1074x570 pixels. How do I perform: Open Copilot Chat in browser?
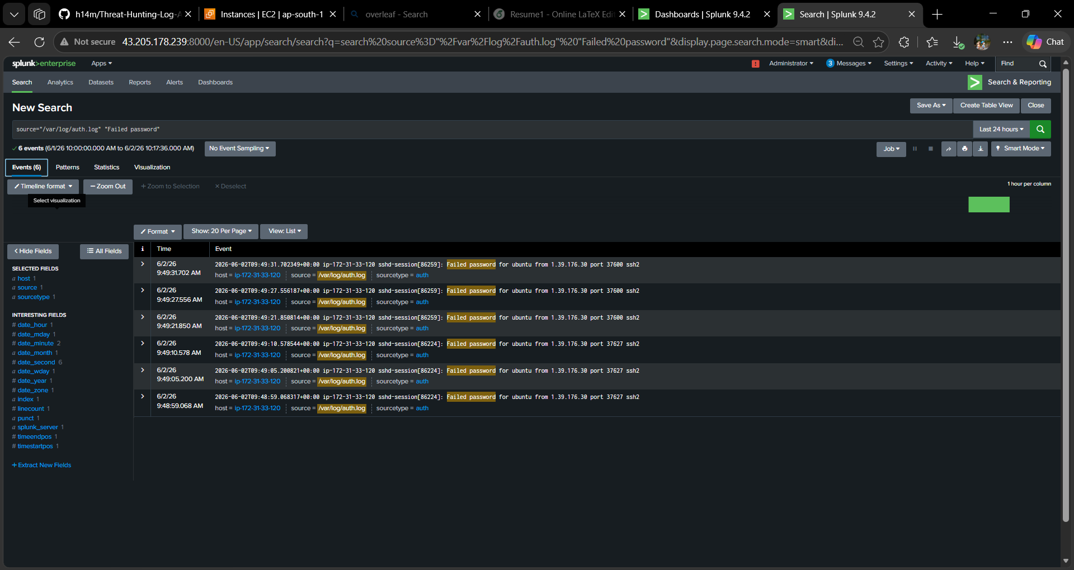1045,42
